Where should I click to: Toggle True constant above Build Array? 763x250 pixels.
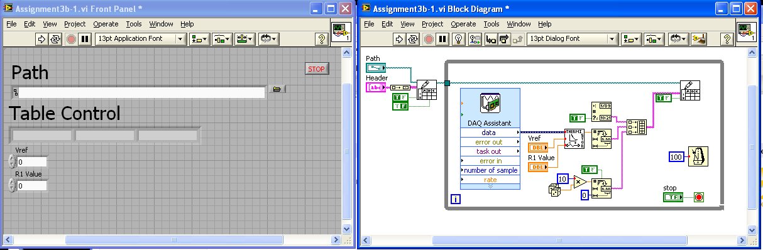click(578, 117)
